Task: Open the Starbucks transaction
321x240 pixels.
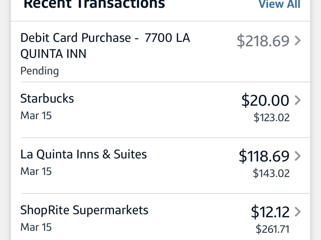Action: (47, 99)
